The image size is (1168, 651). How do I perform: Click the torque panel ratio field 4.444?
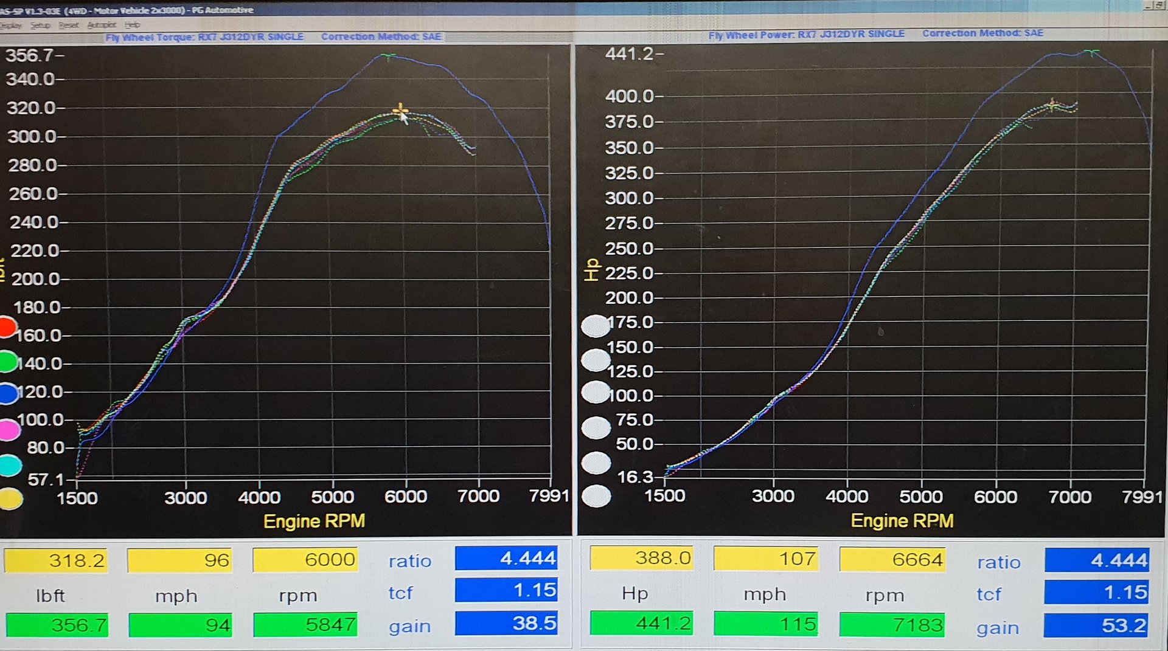pos(506,558)
